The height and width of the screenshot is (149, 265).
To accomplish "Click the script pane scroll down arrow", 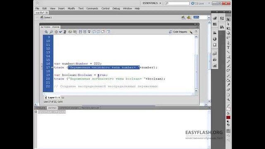I will pyautogui.click(x=196, y=90).
